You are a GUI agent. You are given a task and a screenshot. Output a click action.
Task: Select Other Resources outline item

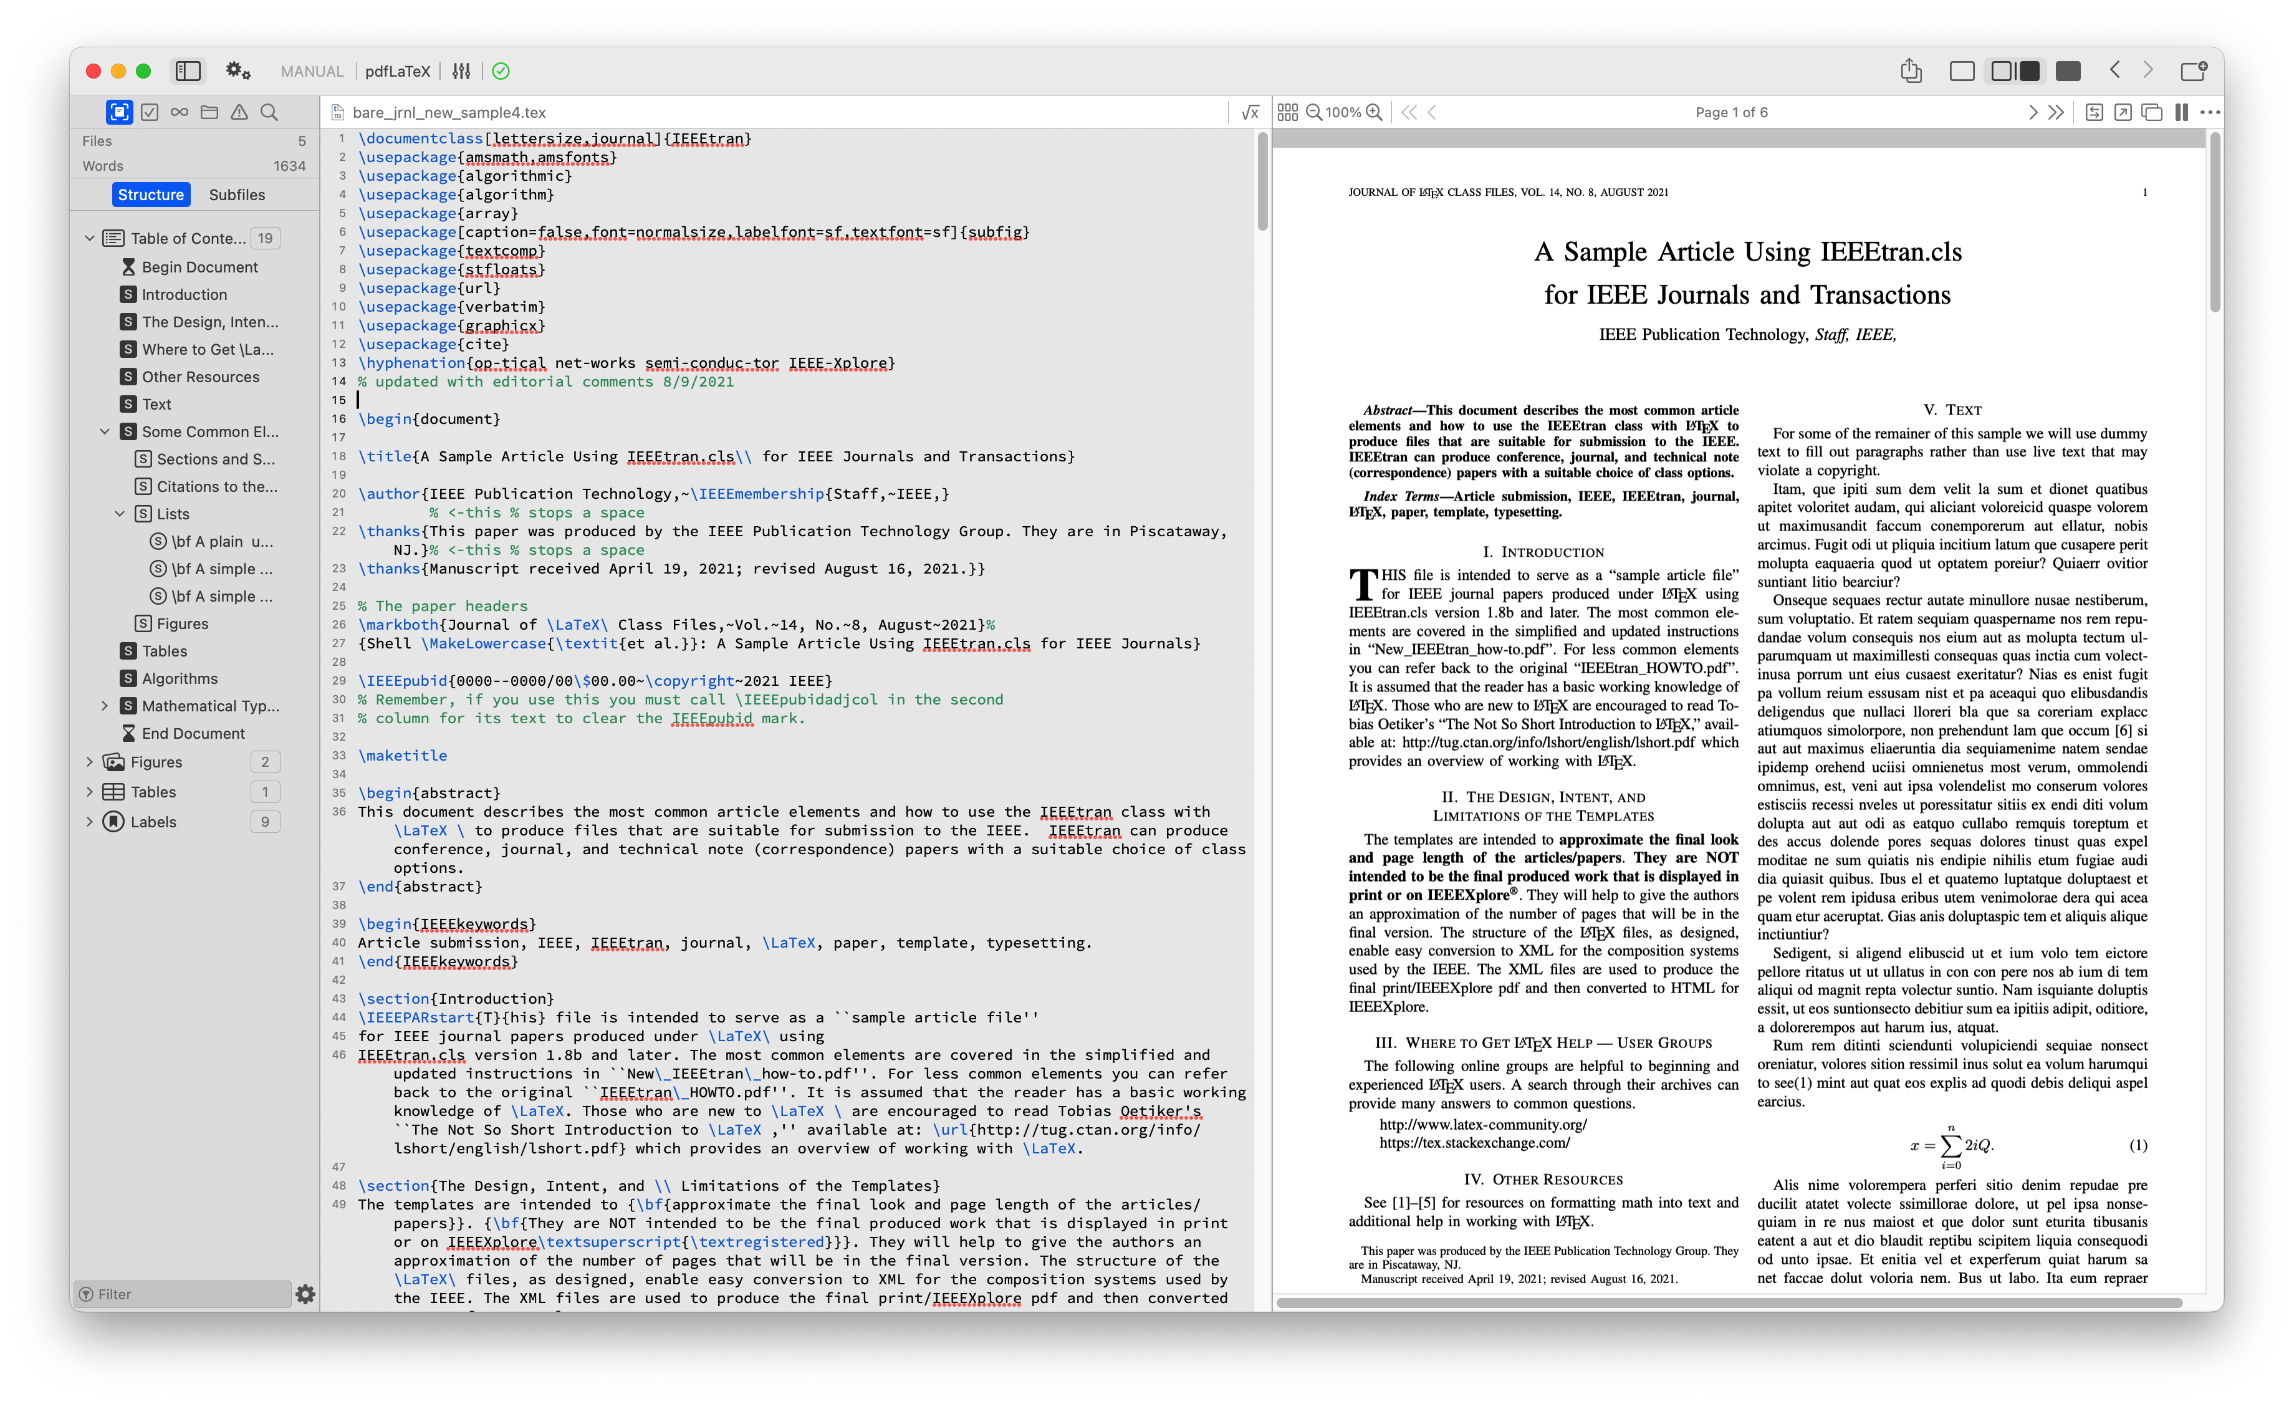[200, 377]
